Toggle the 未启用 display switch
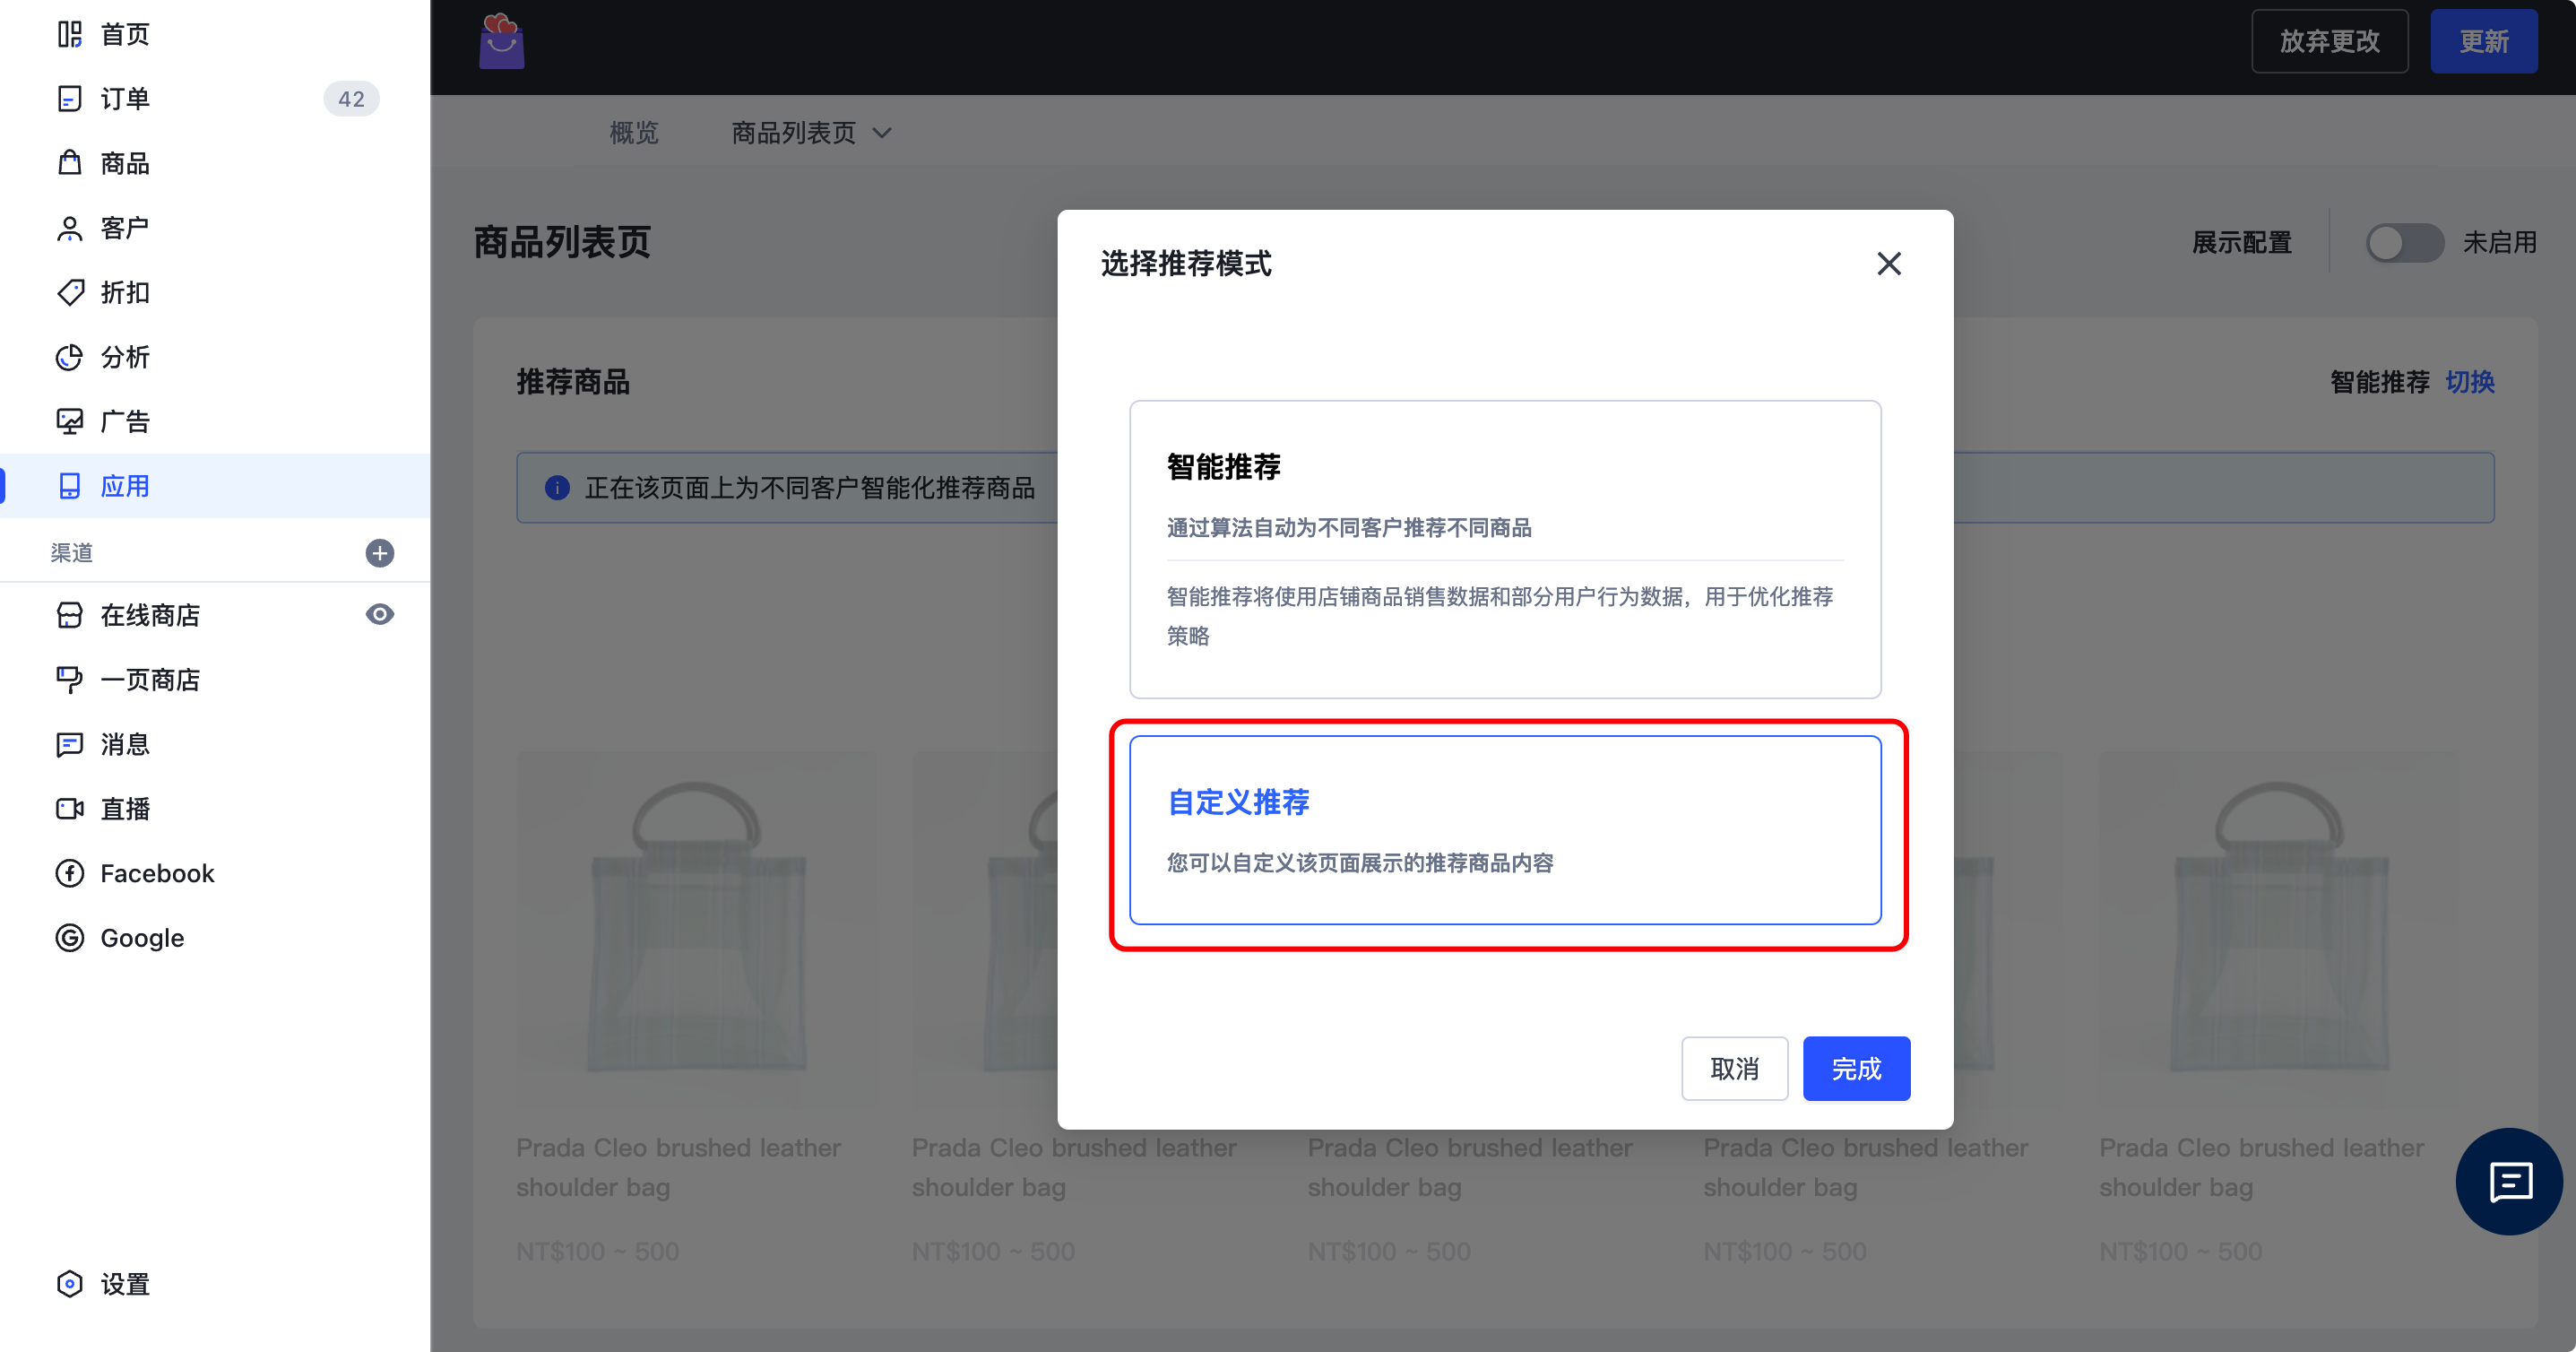Screen dimensions: 2576x1352 tap(2403, 243)
